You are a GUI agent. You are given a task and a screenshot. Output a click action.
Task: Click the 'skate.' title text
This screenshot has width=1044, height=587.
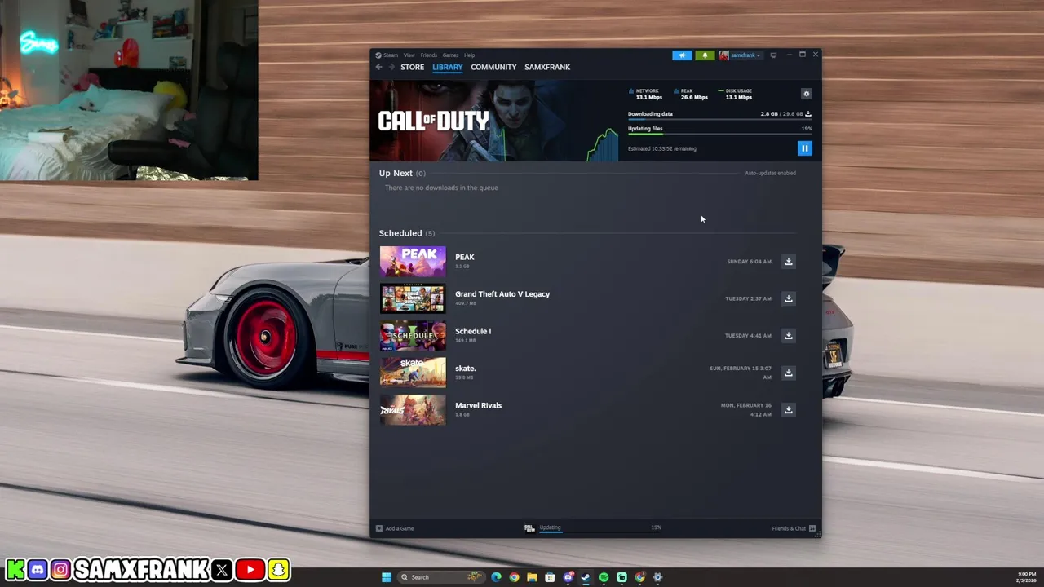click(465, 369)
